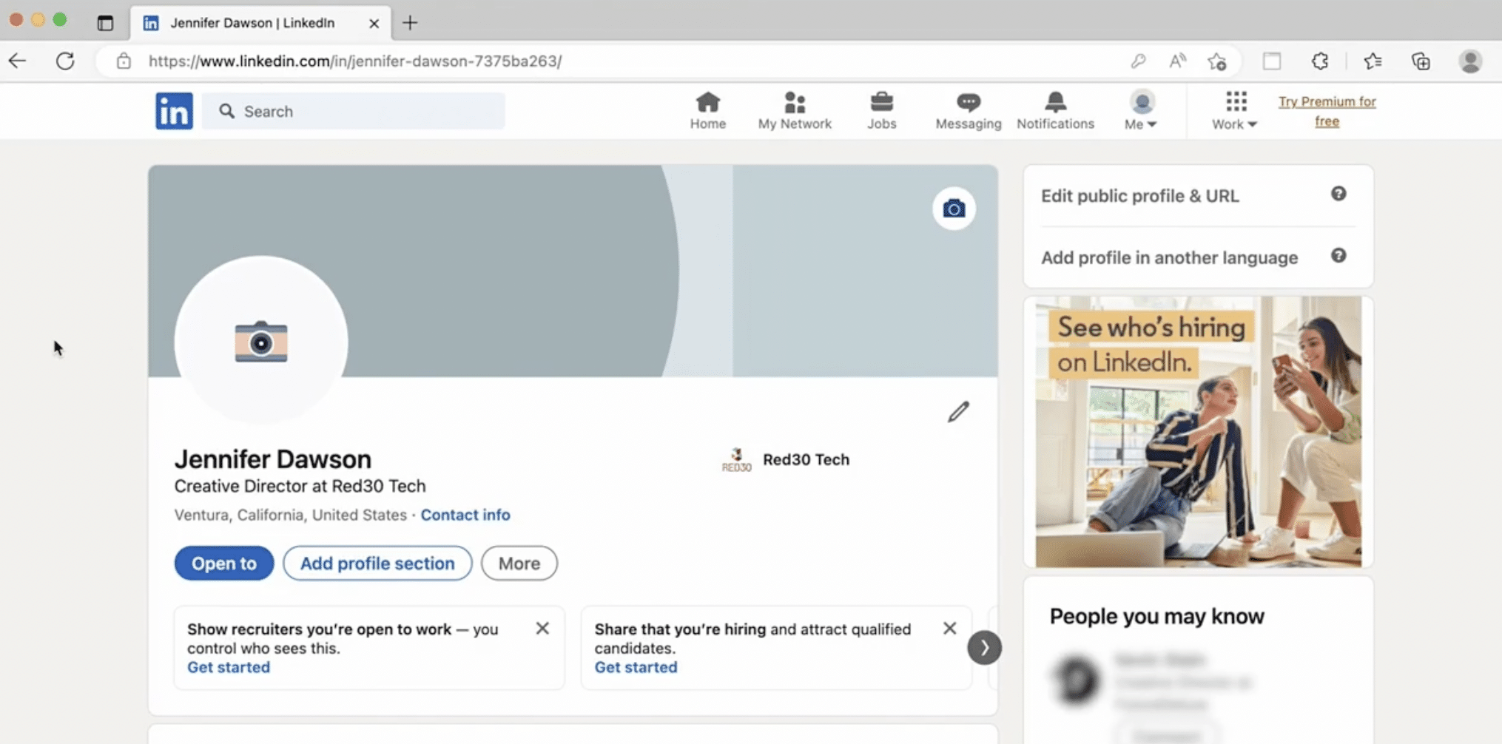Open Contact info link

click(465, 515)
